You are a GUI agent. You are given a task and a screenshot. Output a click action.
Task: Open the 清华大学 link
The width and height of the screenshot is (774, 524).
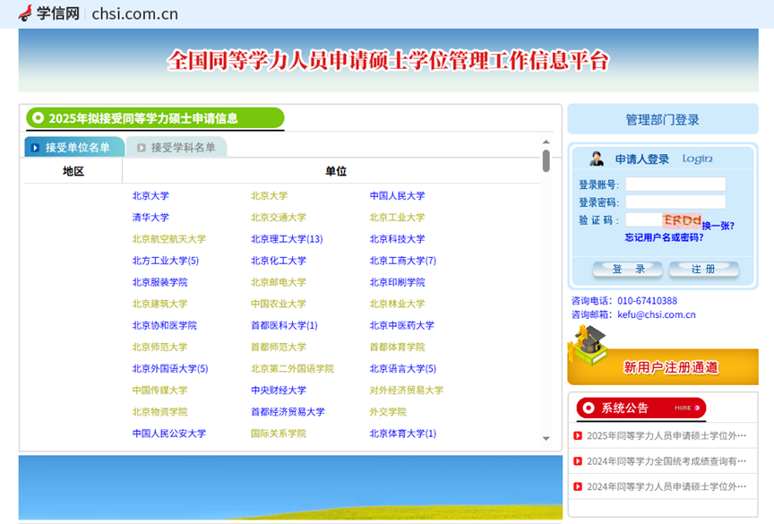click(150, 218)
